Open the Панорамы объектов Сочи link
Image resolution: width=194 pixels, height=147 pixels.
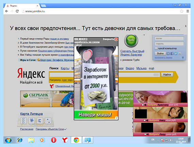(50, 129)
